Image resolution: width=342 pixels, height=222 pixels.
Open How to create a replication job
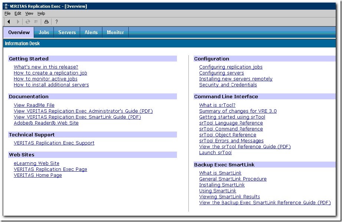[x=50, y=73]
